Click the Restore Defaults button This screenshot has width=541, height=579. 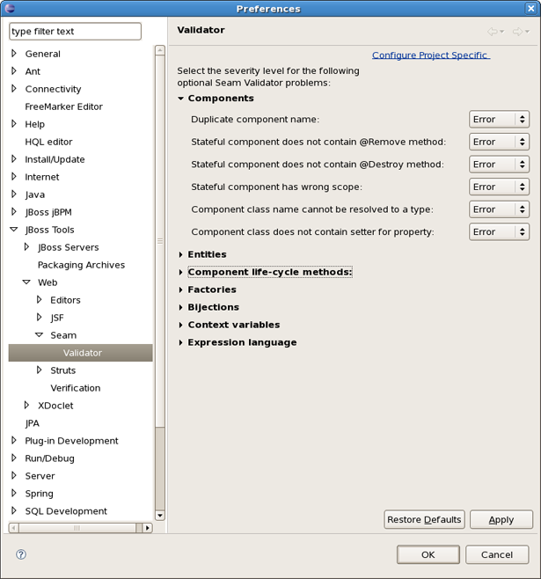point(424,519)
